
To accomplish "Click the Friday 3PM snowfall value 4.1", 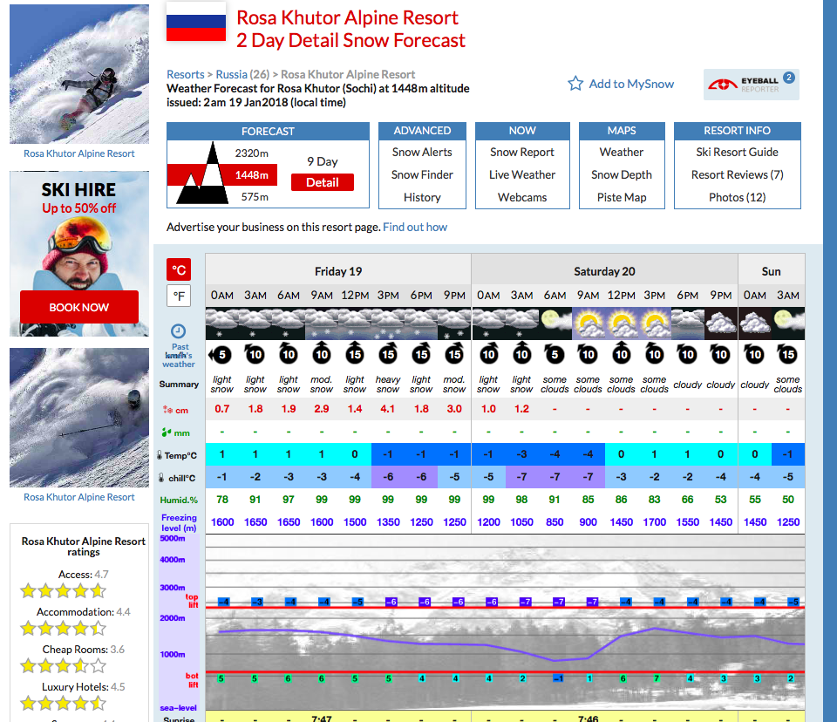I will click(387, 409).
